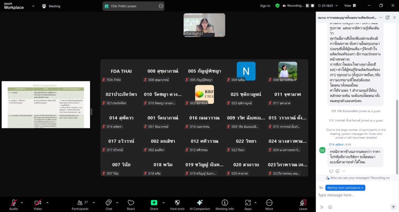
Task: Click the Sign in link
Action: coord(265,6)
